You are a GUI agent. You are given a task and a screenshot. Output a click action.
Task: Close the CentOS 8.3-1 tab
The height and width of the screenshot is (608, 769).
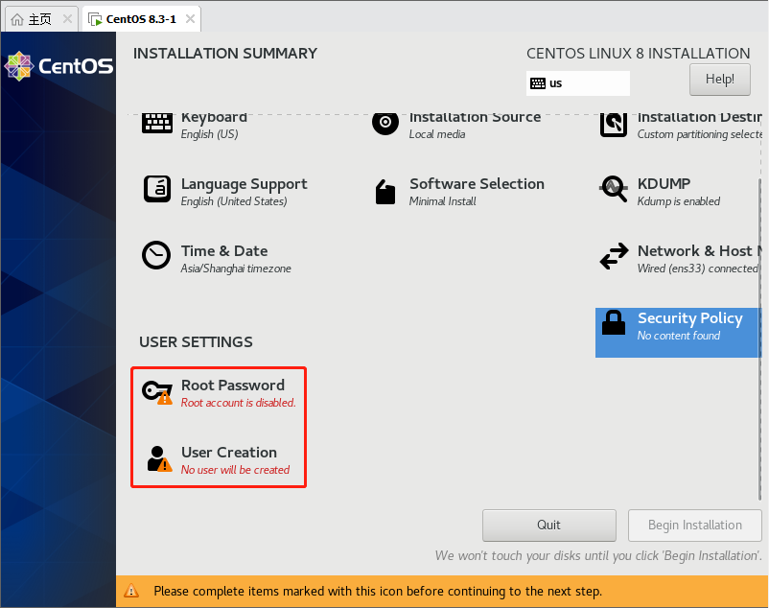click(x=190, y=18)
